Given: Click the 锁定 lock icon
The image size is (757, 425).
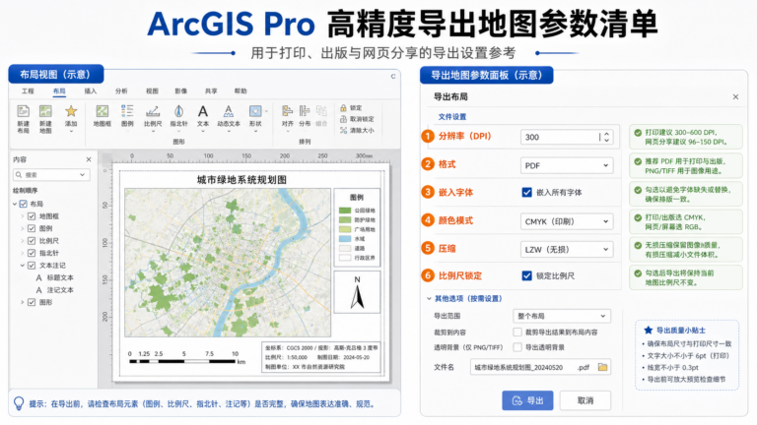Looking at the screenshot, I should [343, 108].
